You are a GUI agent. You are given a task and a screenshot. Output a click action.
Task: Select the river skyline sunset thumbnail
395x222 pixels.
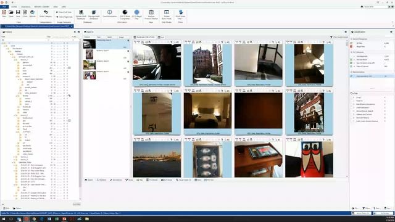[157, 159]
